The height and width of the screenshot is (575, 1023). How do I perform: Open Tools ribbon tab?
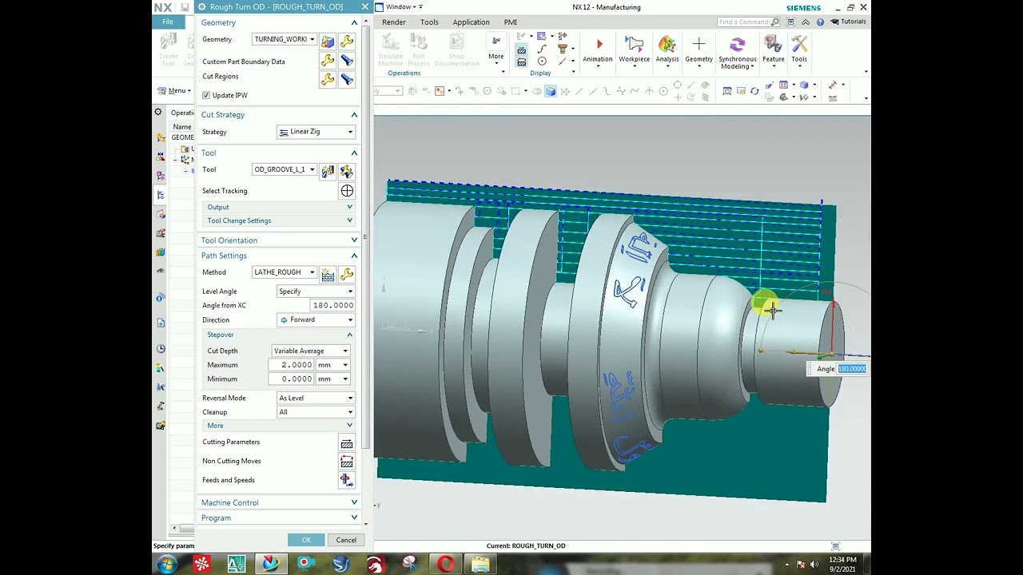[429, 22]
